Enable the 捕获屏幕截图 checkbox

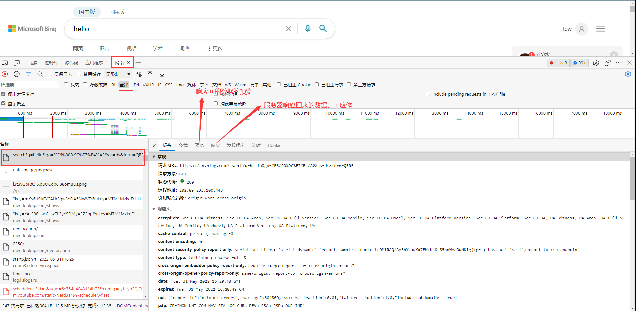(216, 103)
